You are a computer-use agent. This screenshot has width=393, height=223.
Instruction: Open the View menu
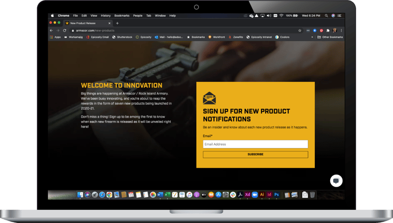click(x=94, y=16)
